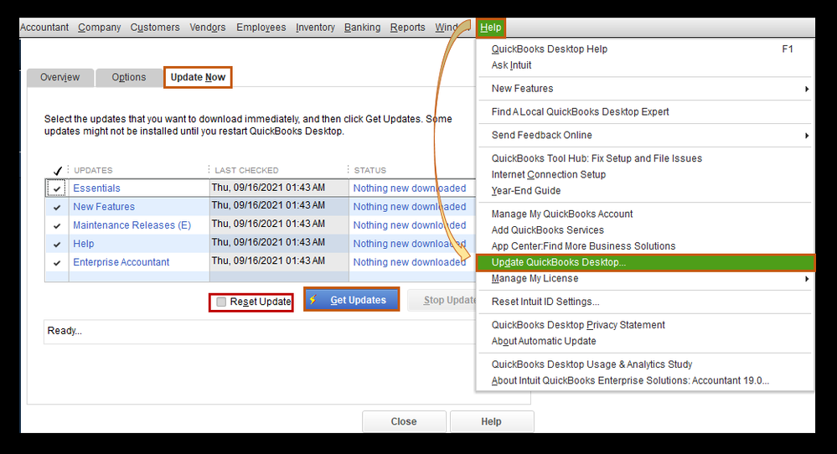Open the Vendors menu
Screen dimensions: 837x454
point(208,27)
